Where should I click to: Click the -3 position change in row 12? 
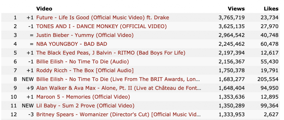click(x=30, y=115)
